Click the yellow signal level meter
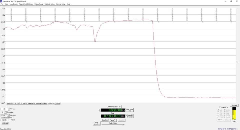The width and height of the screenshot is (240, 130). pyautogui.click(x=234, y=113)
